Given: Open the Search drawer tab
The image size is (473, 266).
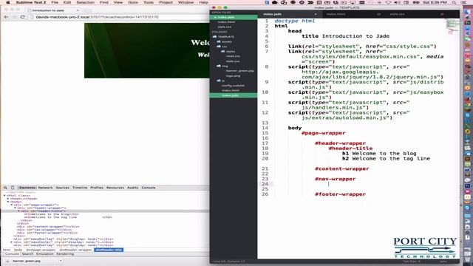Looking at the screenshot, I should coord(27,254).
